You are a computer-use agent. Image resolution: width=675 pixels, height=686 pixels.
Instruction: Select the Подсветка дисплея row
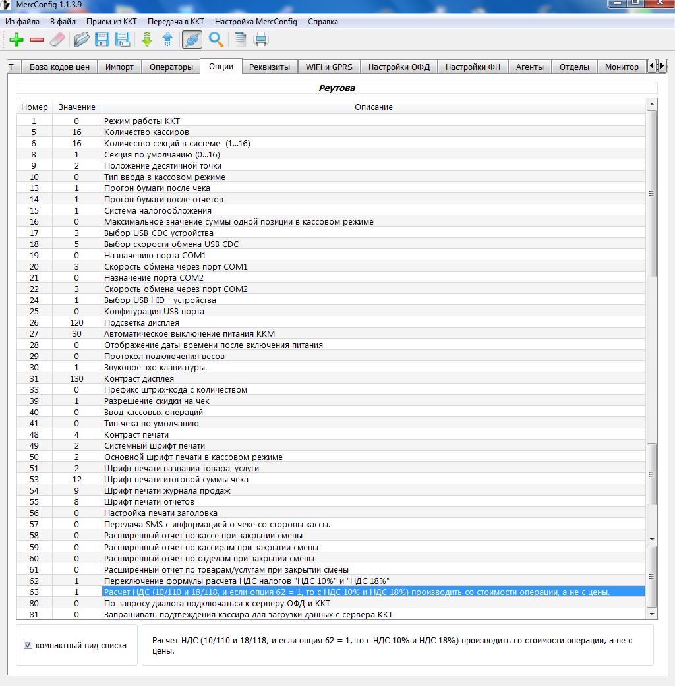[331, 323]
